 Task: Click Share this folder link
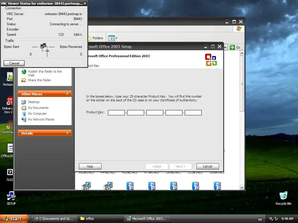39,80
